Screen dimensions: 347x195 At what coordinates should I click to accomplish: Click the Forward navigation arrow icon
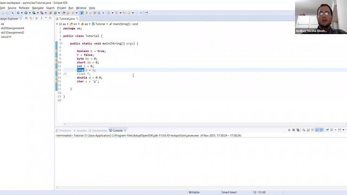pos(137,13)
